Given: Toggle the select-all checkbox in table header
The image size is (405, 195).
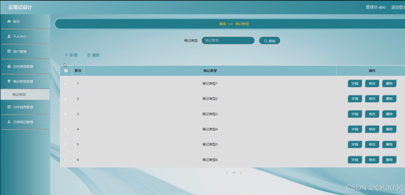Looking at the screenshot, I should pos(66,70).
